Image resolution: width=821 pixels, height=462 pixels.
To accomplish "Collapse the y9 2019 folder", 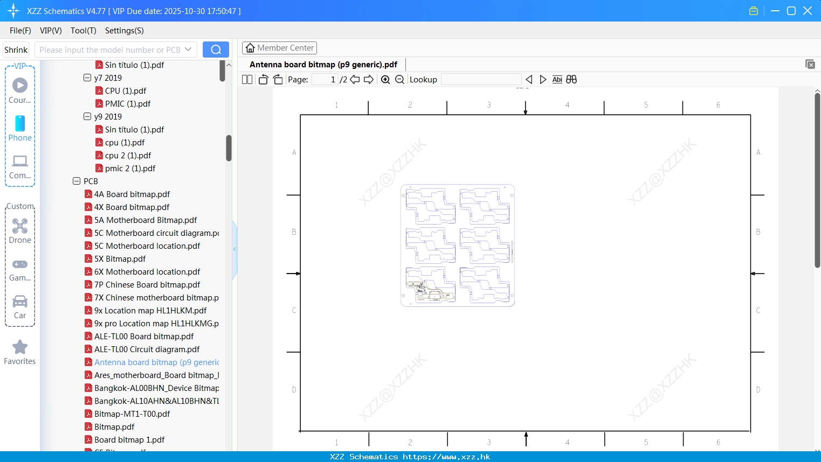I will click(x=87, y=116).
